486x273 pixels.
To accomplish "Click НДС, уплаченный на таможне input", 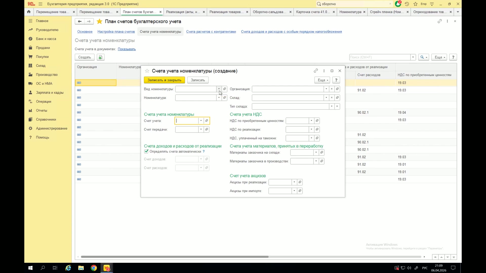I will click(x=297, y=138).
